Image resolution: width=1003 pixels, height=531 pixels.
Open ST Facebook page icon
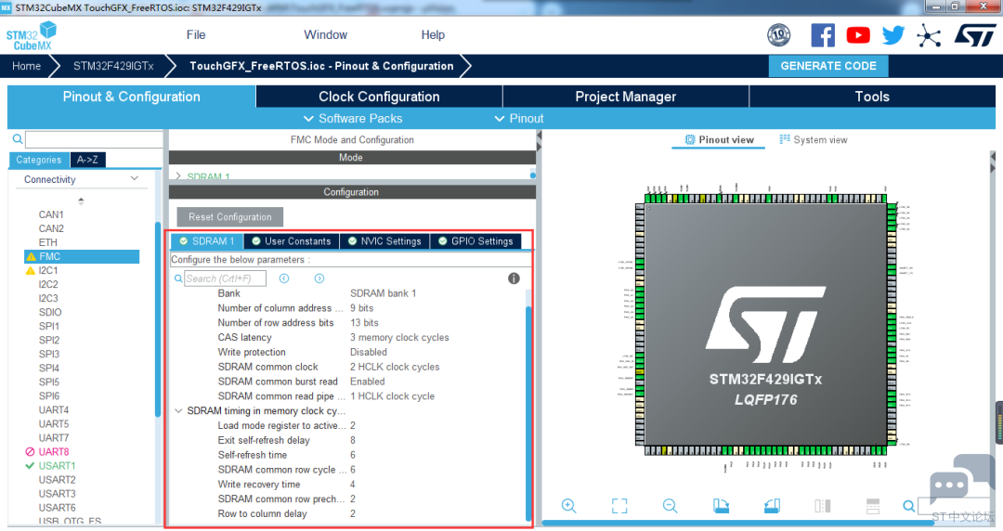pos(823,35)
